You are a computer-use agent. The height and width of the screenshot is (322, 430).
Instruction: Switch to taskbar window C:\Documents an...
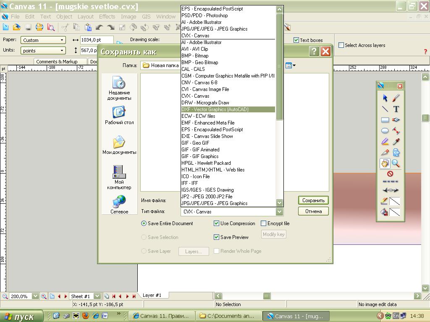(x=229, y=316)
